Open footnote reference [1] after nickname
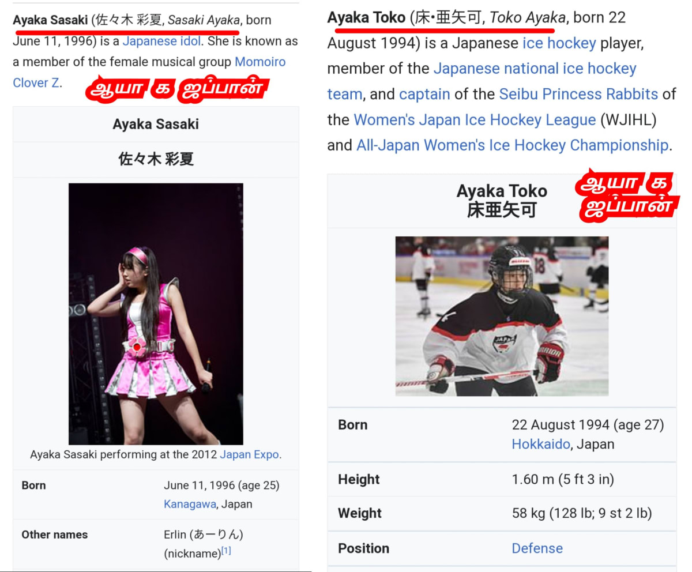 [226, 551]
